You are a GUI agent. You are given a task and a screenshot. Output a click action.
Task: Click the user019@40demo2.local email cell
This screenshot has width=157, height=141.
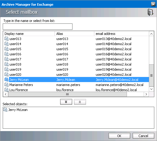tap(113, 69)
